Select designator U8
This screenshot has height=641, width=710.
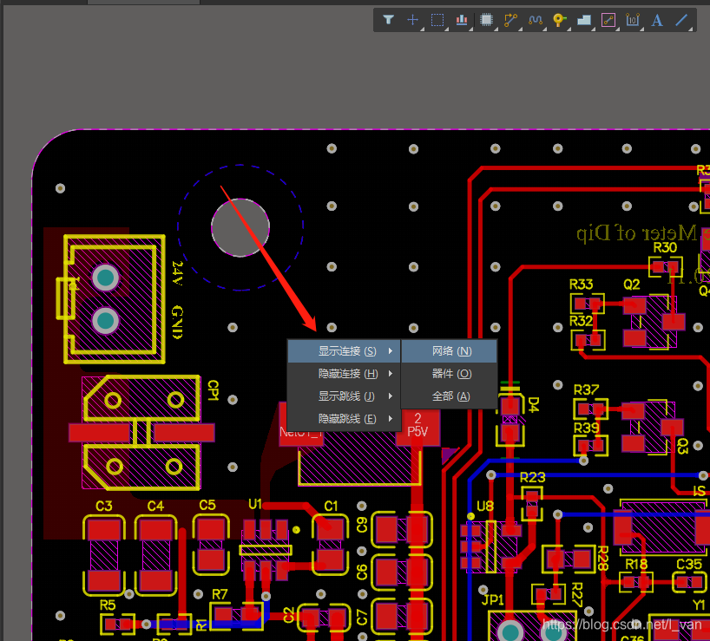click(485, 506)
